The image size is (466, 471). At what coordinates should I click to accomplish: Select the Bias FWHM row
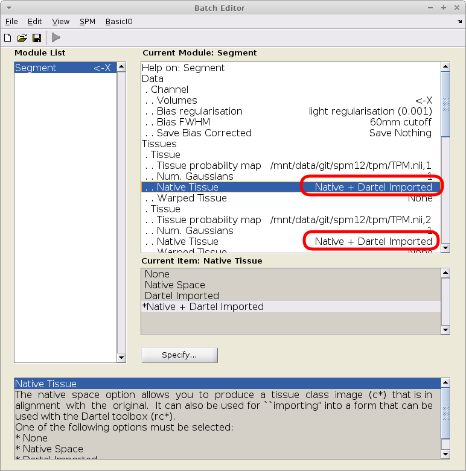click(x=183, y=122)
